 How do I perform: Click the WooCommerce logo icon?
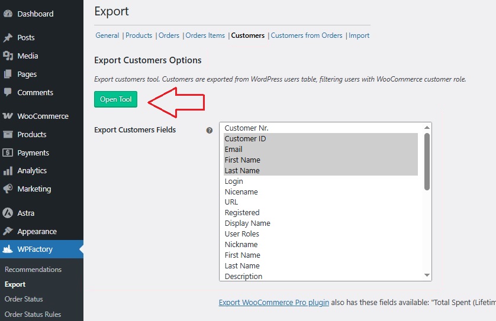pos(8,116)
